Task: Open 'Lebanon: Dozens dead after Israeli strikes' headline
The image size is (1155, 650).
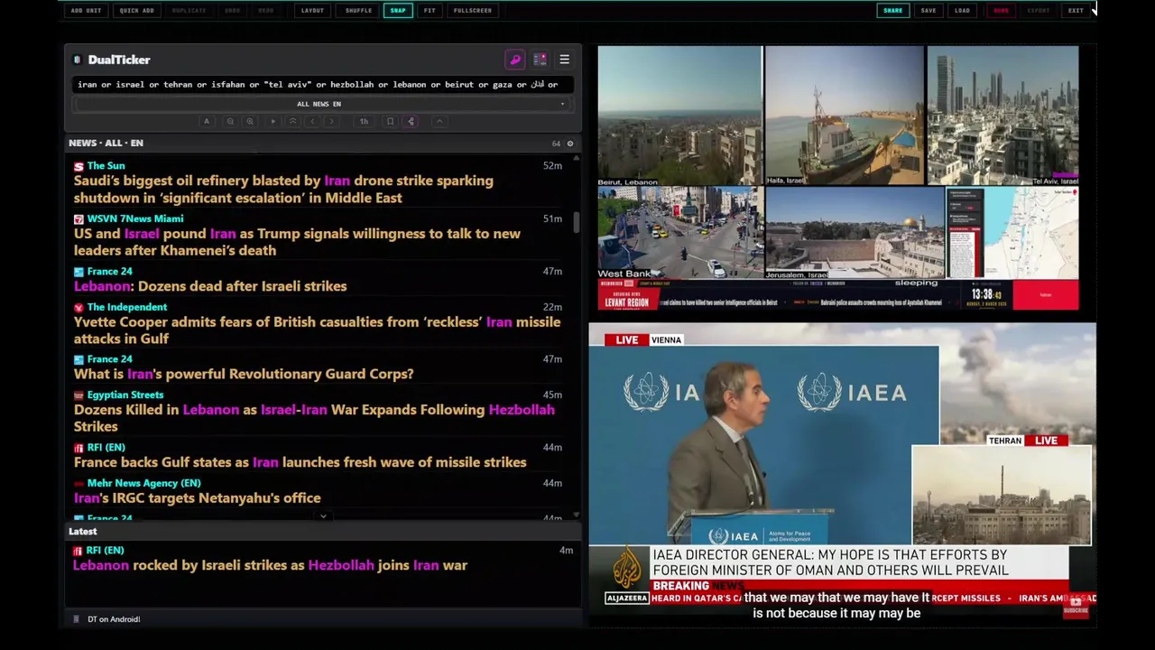Action: (x=210, y=286)
